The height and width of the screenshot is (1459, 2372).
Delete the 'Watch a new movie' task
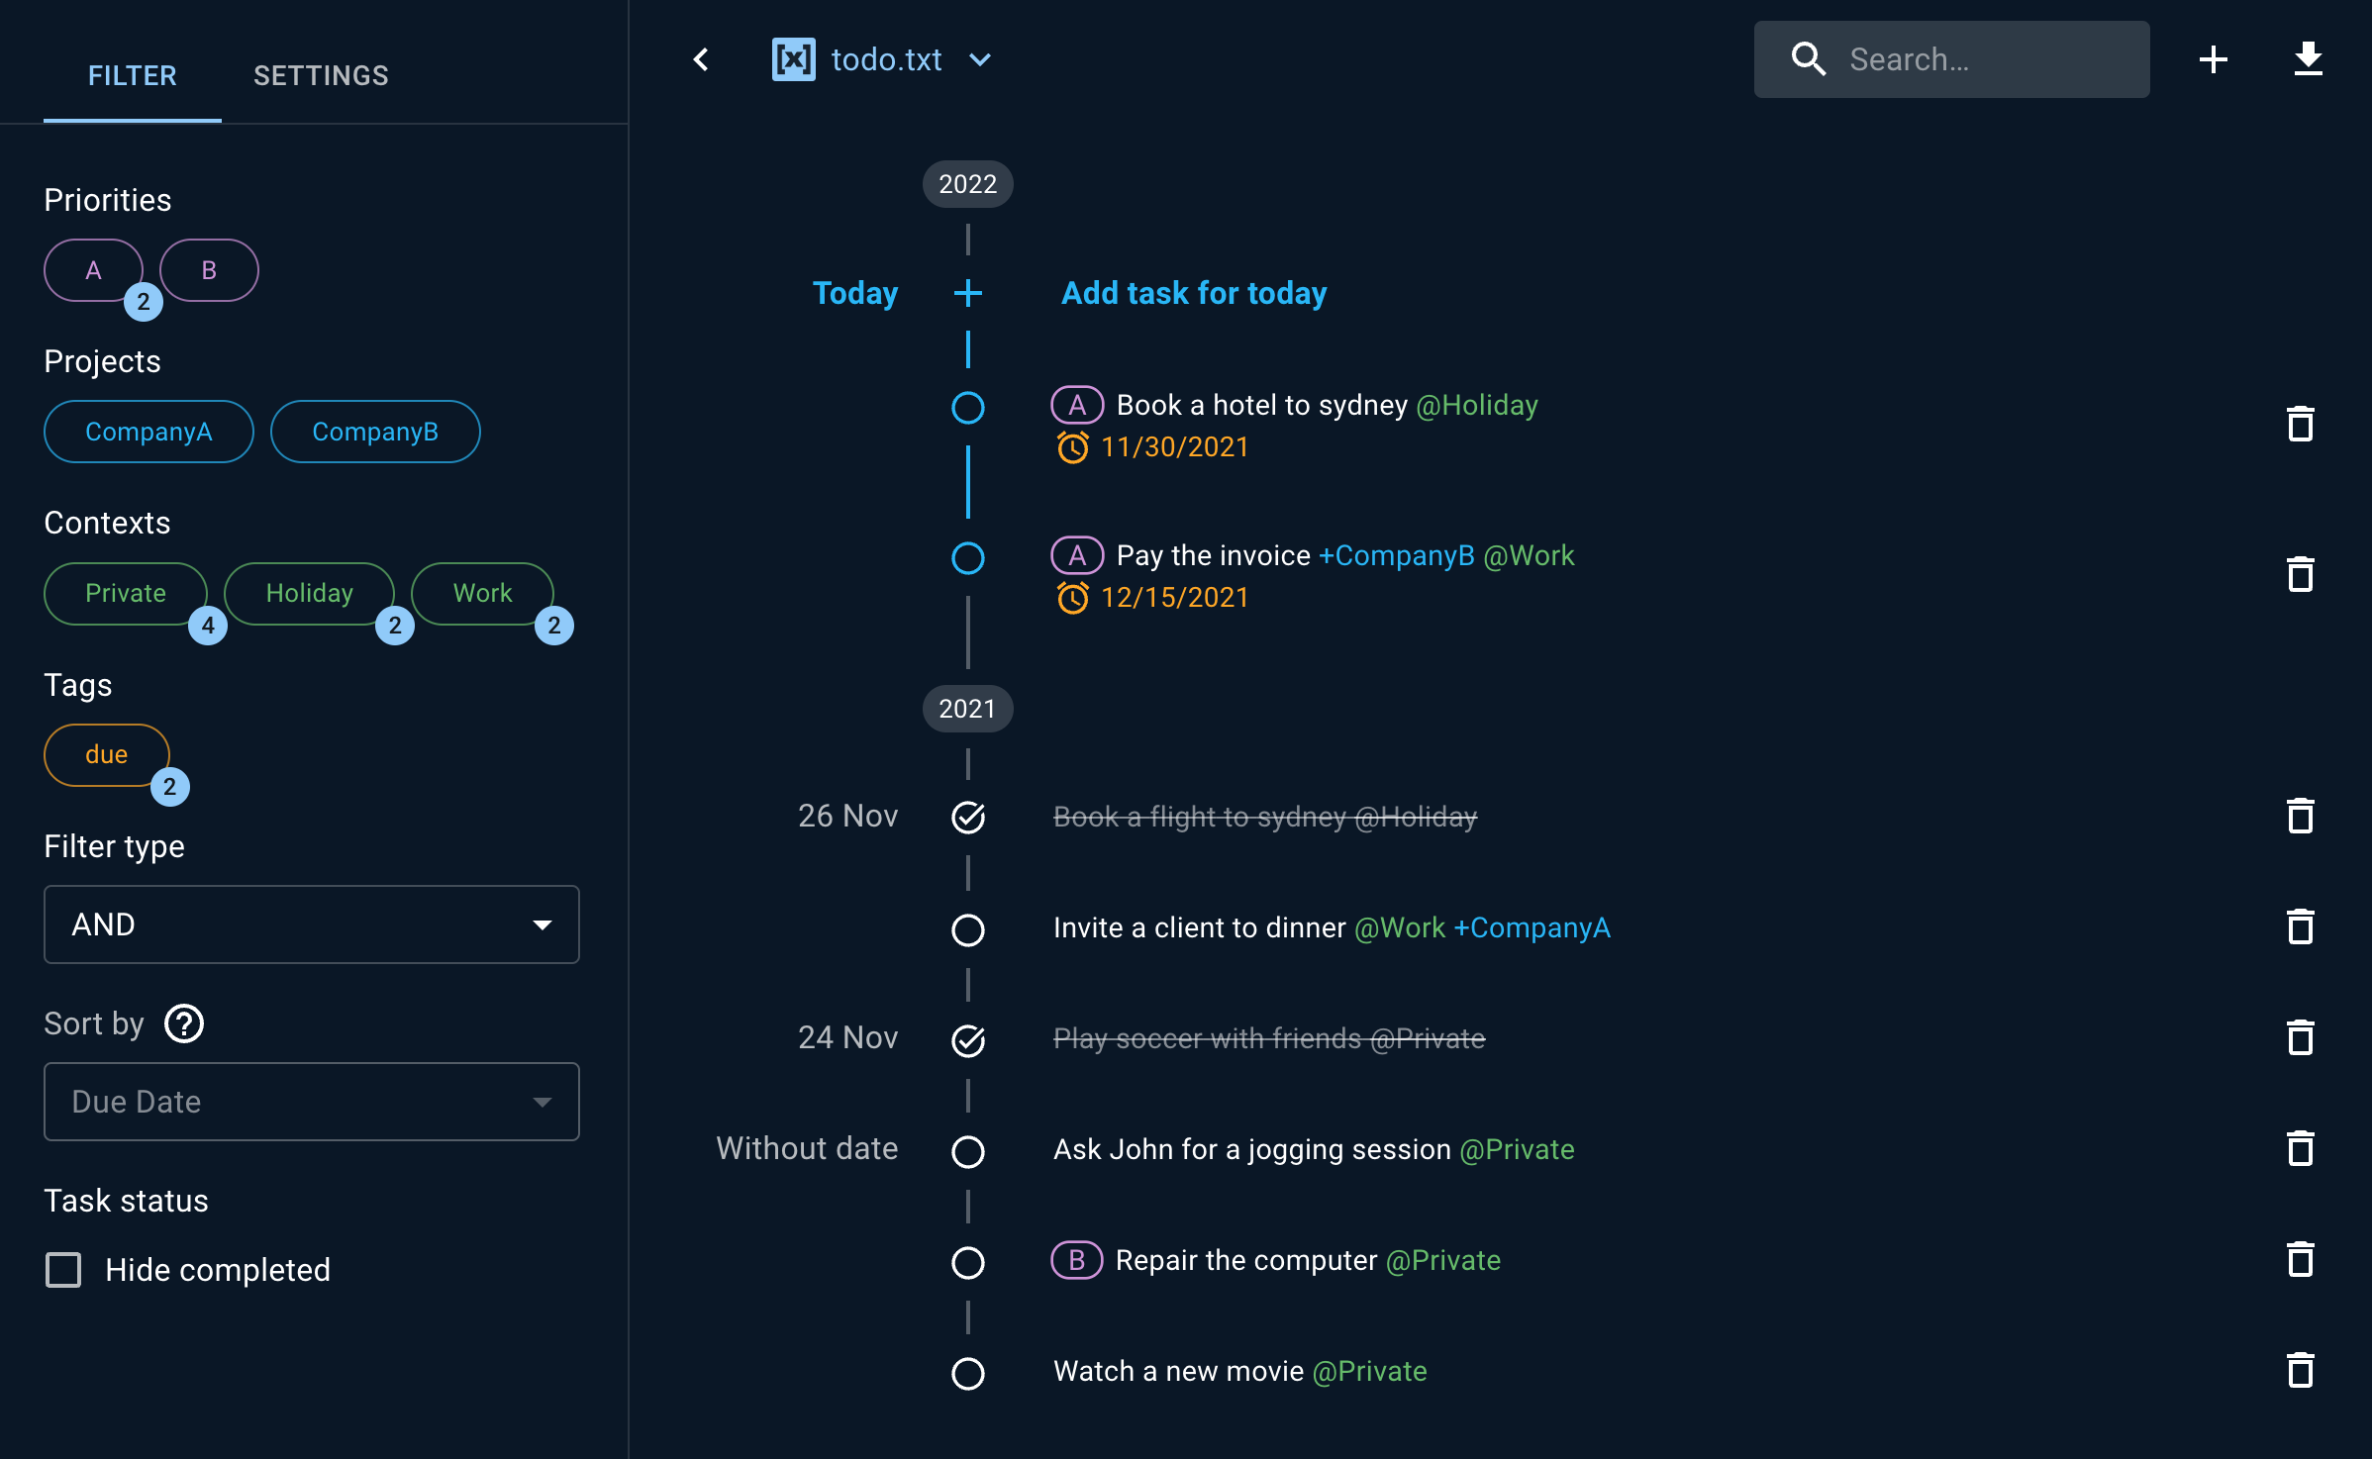(x=2300, y=1371)
